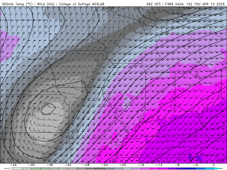Click the -8 color scale label
The height and width of the screenshot is (170, 227).
[178, 165]
